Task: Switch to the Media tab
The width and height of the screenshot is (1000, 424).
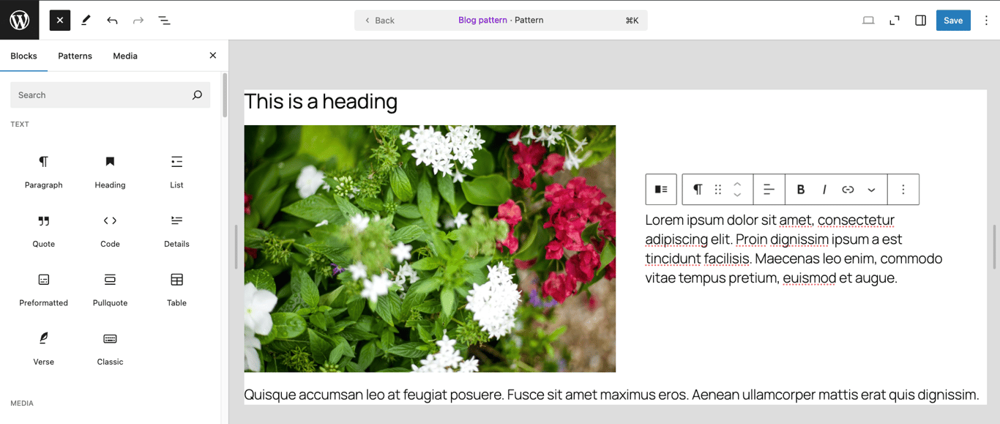Action: tap(124, 56)
